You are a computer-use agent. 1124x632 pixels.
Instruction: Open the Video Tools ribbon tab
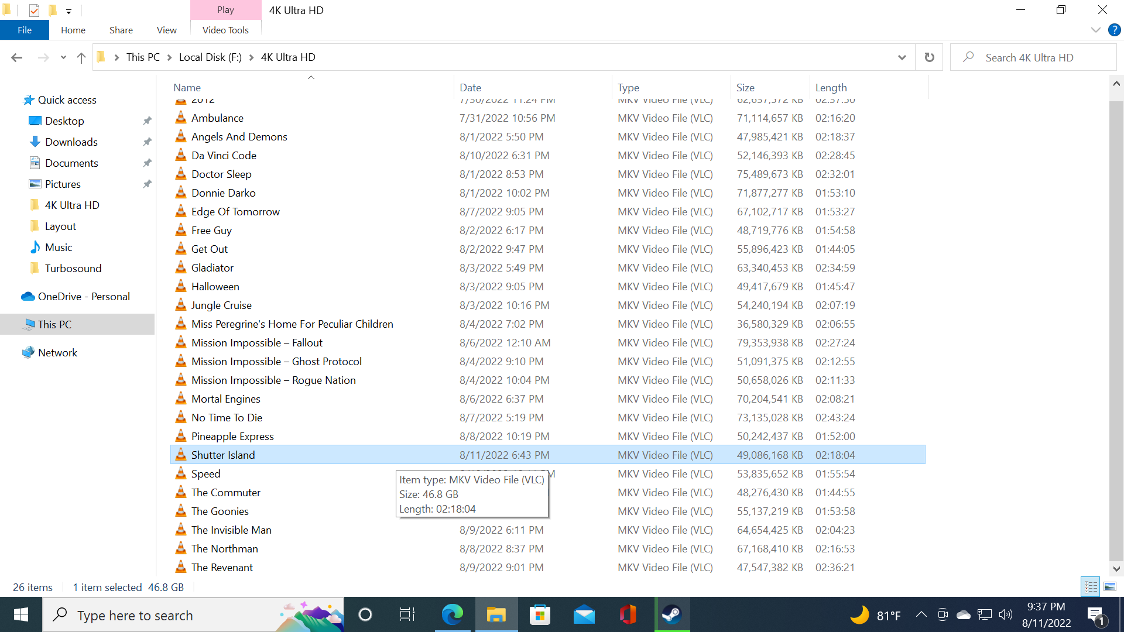coord(225,30)
